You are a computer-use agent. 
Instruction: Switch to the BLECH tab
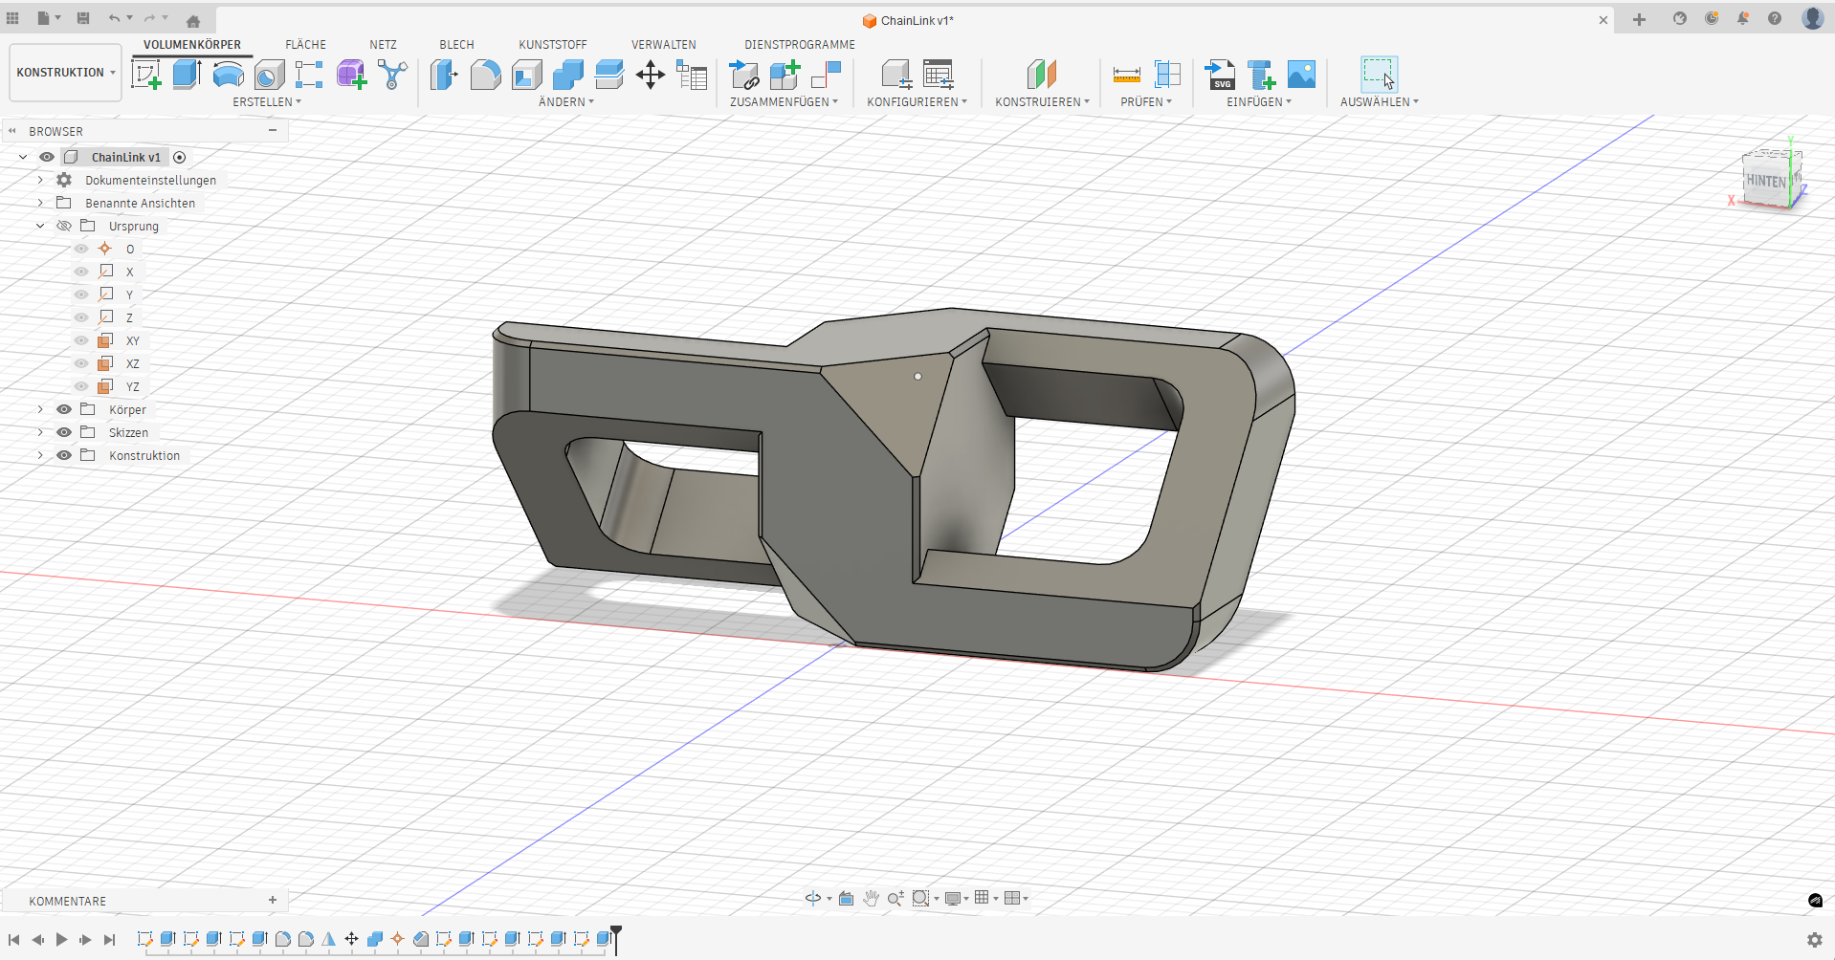click(456, 45)
